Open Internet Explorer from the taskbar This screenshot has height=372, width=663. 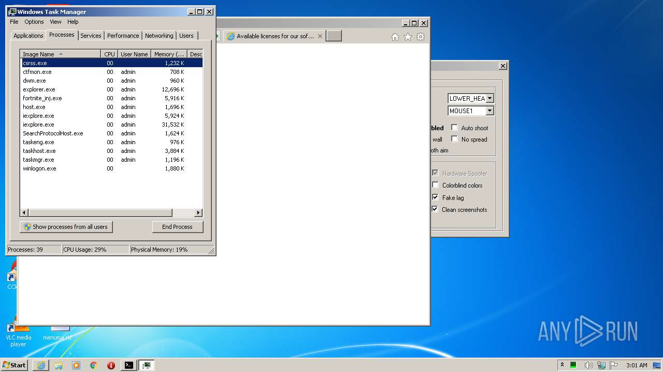pos(41,365)
